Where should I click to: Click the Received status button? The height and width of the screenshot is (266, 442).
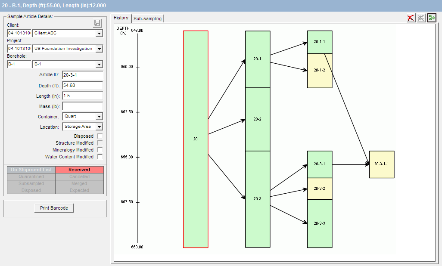pos(79,170)
